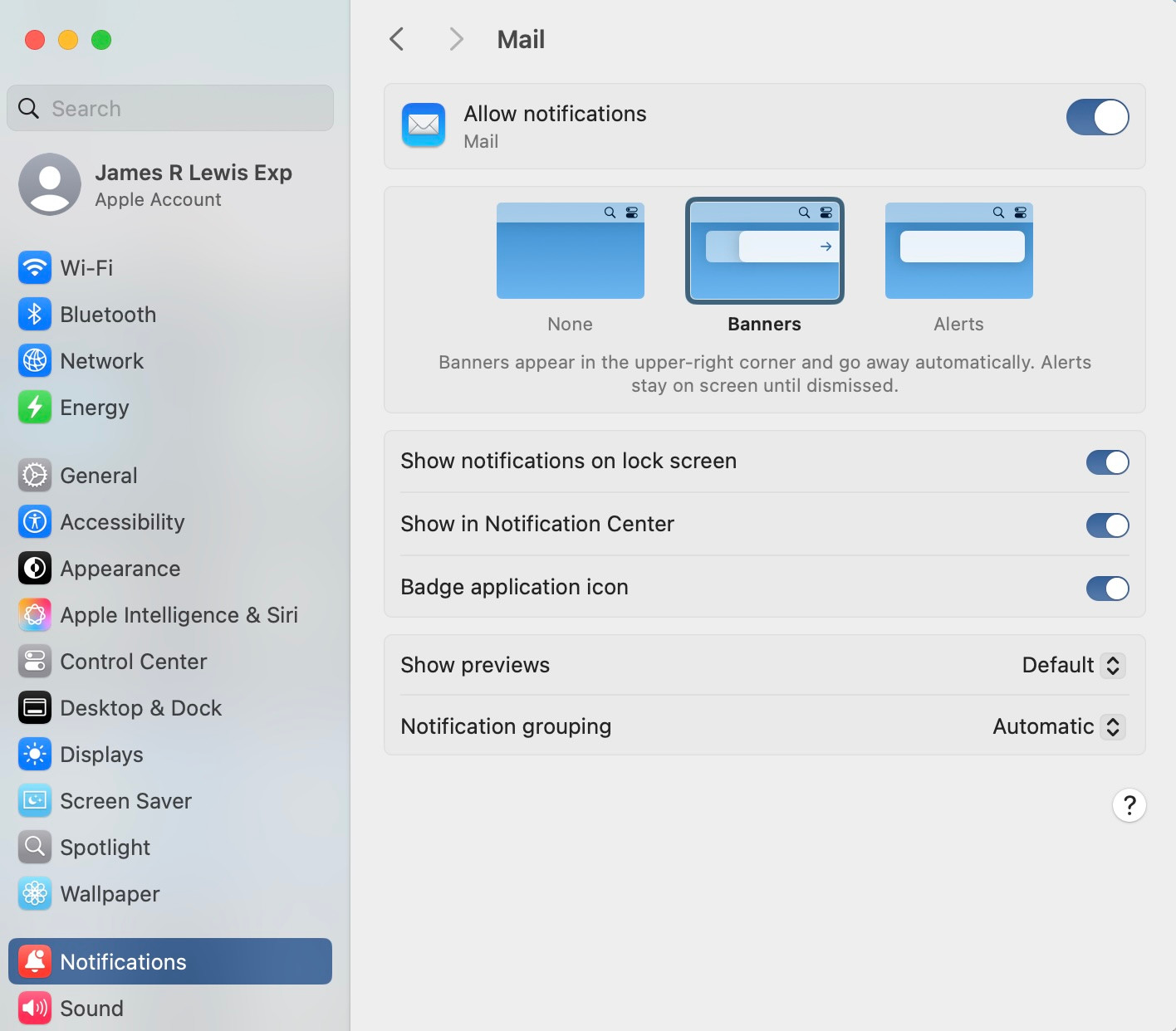
Task: Open Wallpaper settings pane
Action: [170, 894]
